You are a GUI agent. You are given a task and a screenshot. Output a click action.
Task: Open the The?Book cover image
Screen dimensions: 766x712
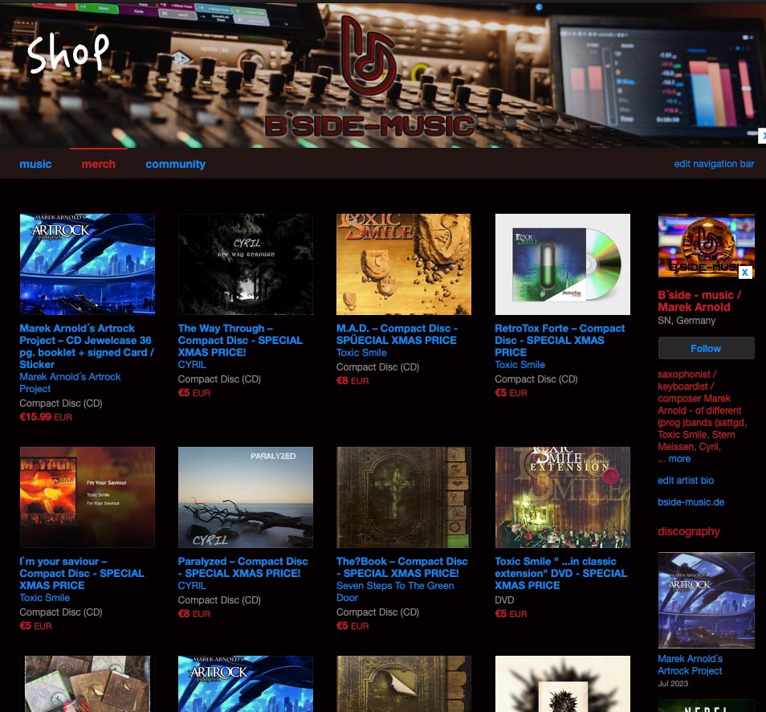pyautogui.click(x=404, y=497)
